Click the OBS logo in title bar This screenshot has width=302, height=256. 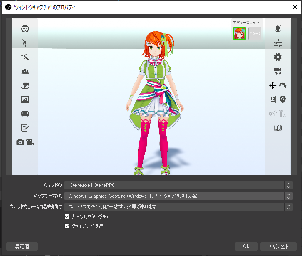(x=8, y=7)
